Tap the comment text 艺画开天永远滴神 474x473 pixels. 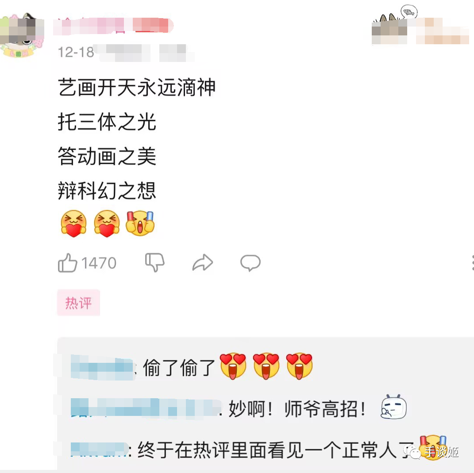(137, 88)
